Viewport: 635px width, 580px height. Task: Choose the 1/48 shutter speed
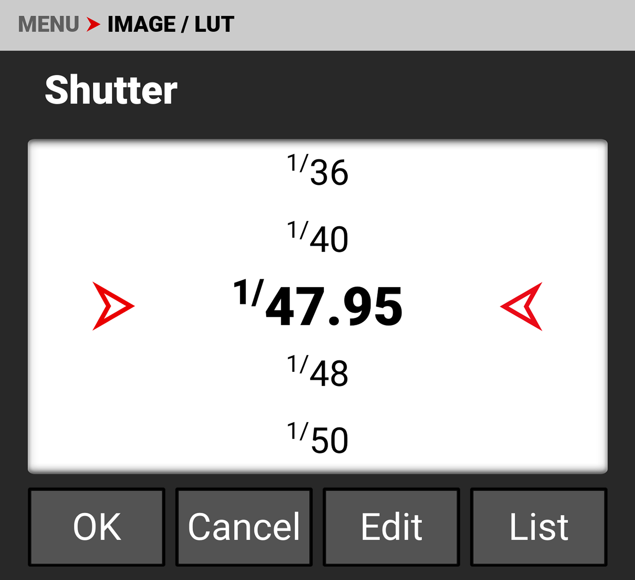318,372
